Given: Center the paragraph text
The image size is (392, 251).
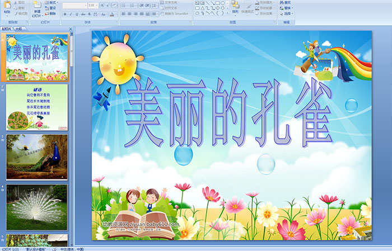Looking at the screenshot, I should [129, 14].
